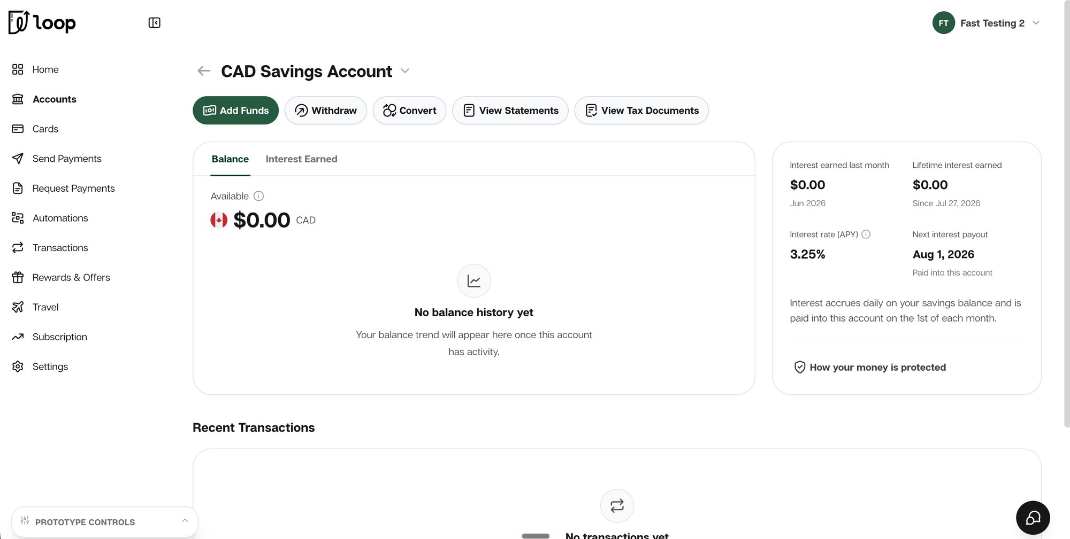Click the Home grid icon
The height and width of the screenshot is (539, 1070).
(18, 69)
